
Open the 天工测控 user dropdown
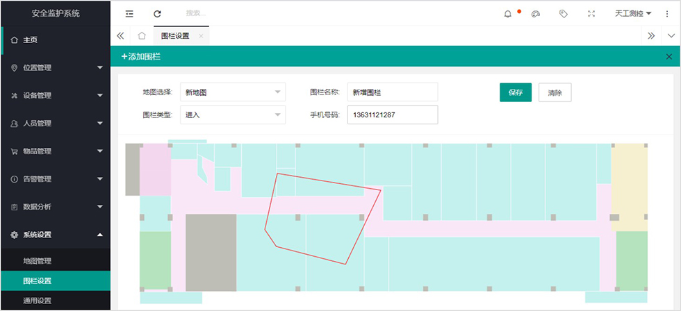pyautogui.click(x=633, y=13)
